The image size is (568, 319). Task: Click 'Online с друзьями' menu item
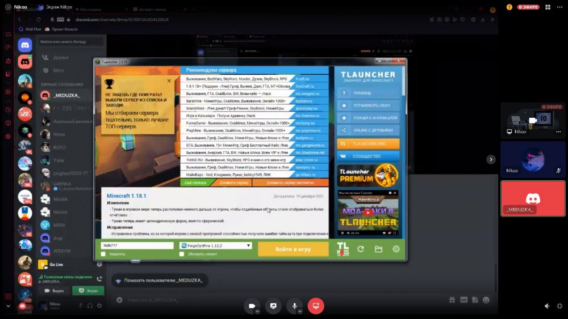pyautogui.click(x=369, y=130)
